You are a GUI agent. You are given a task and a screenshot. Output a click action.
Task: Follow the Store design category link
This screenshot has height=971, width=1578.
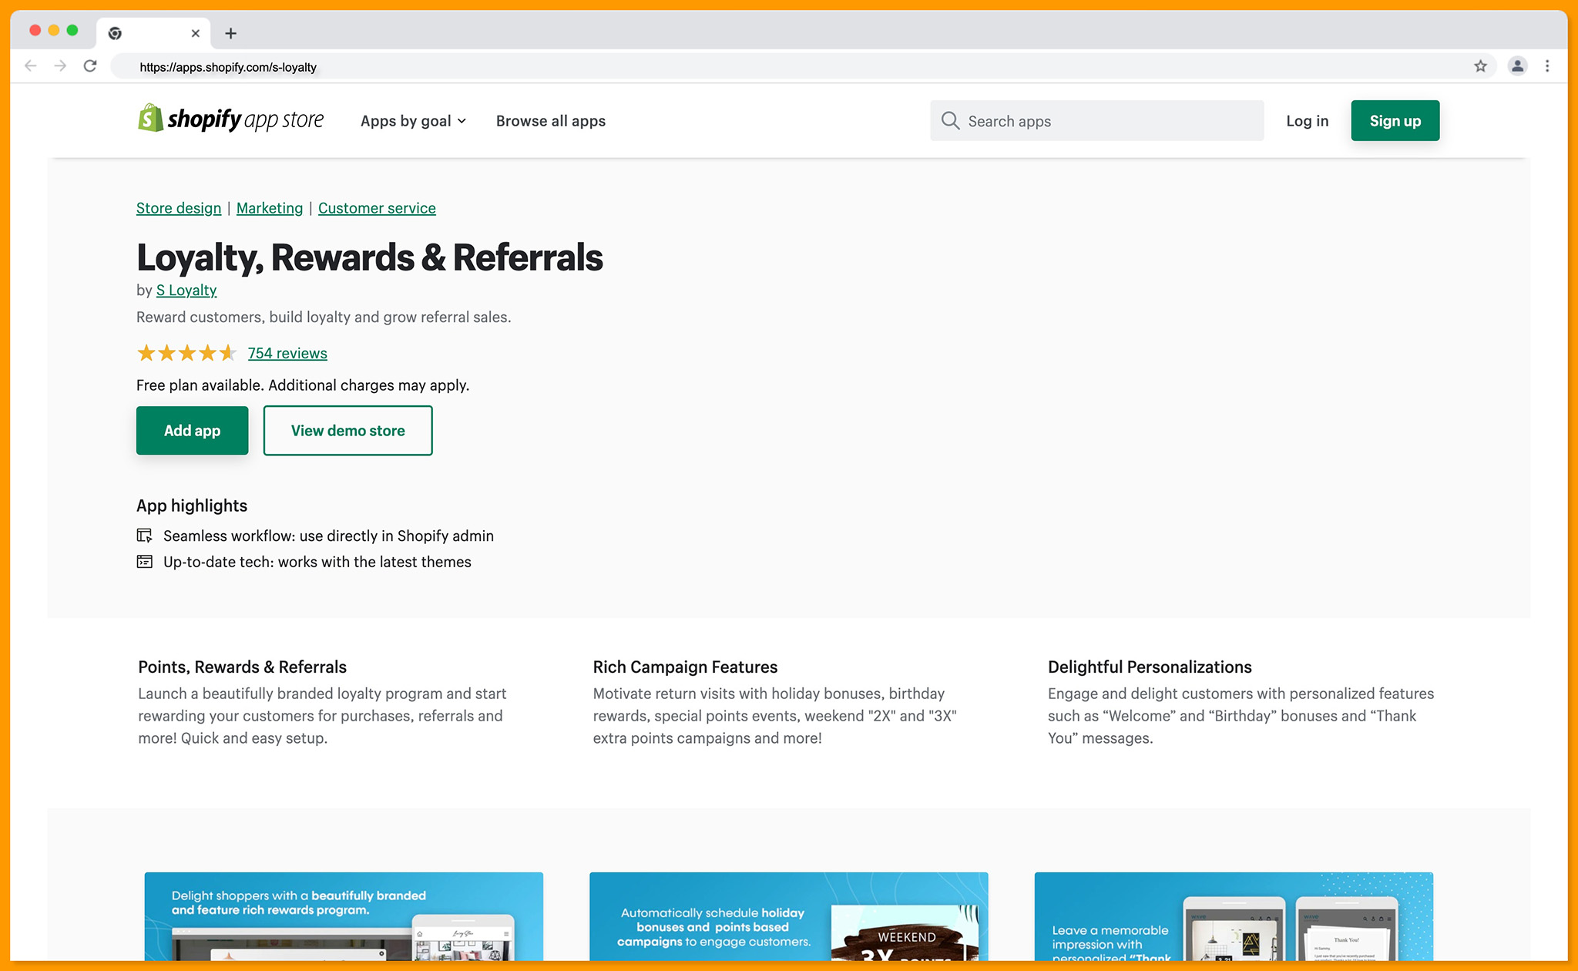(179, 208)
